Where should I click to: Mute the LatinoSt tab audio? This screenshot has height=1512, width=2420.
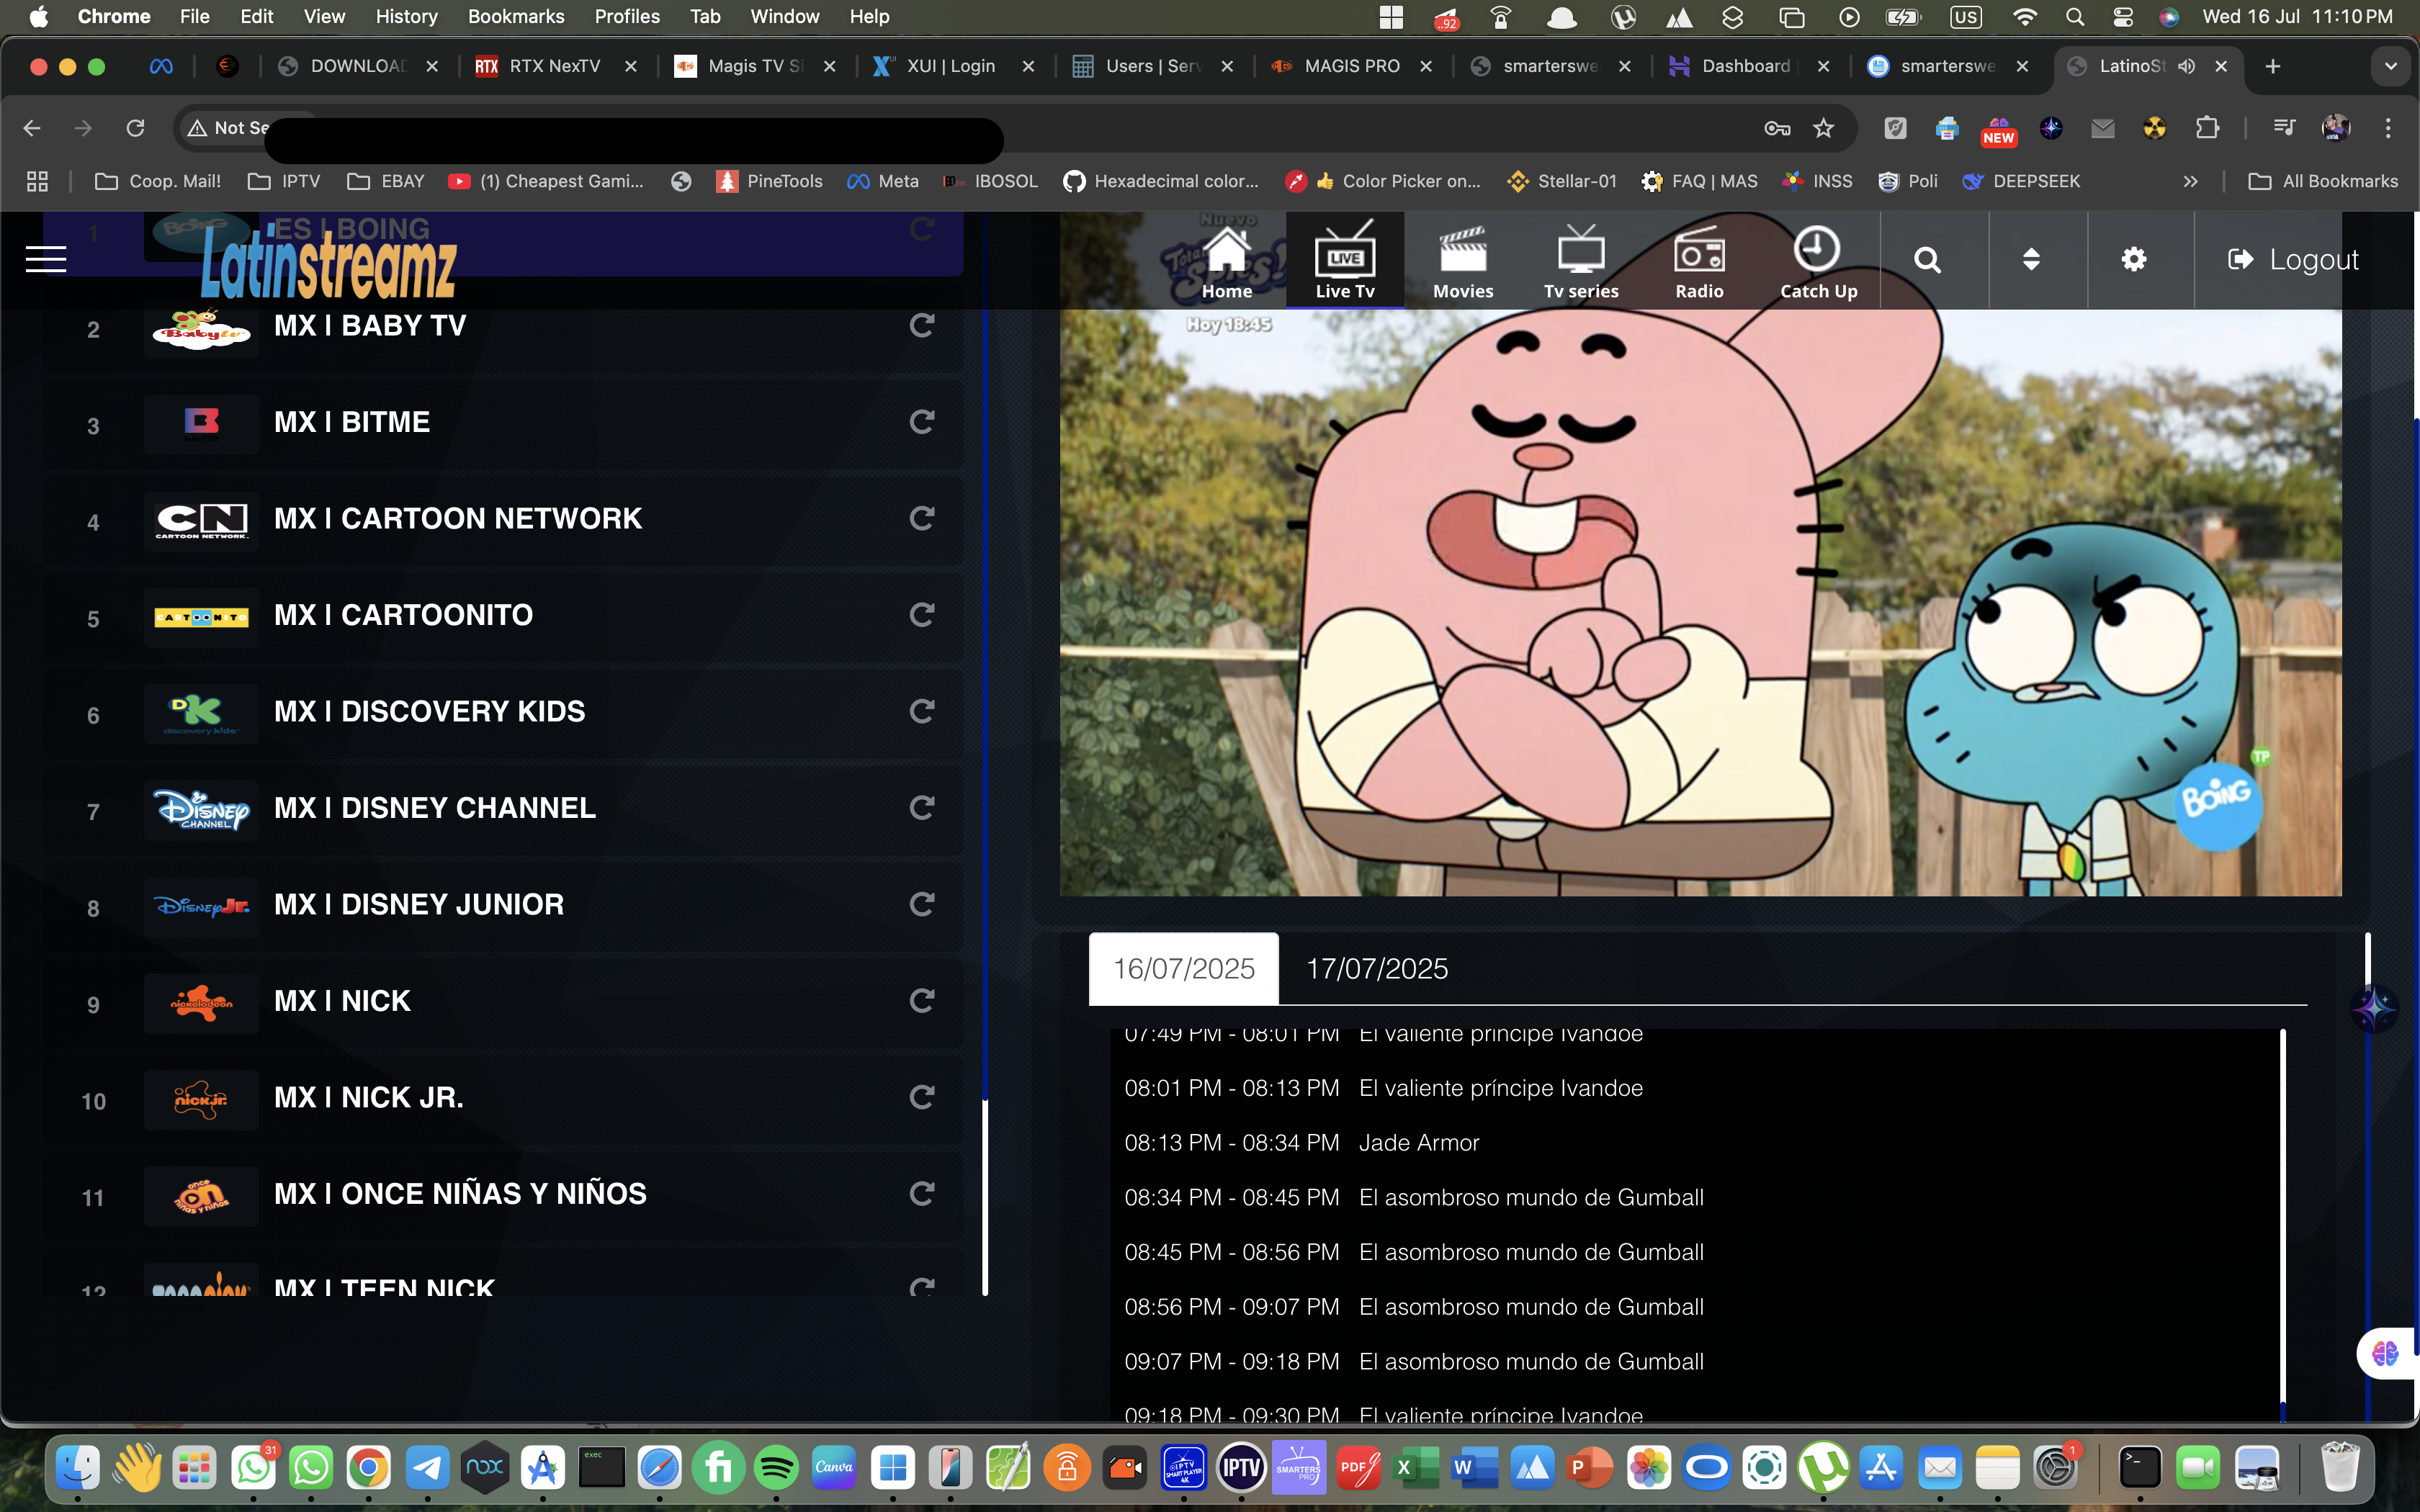pyautogui.click(x=2186, y=66)
